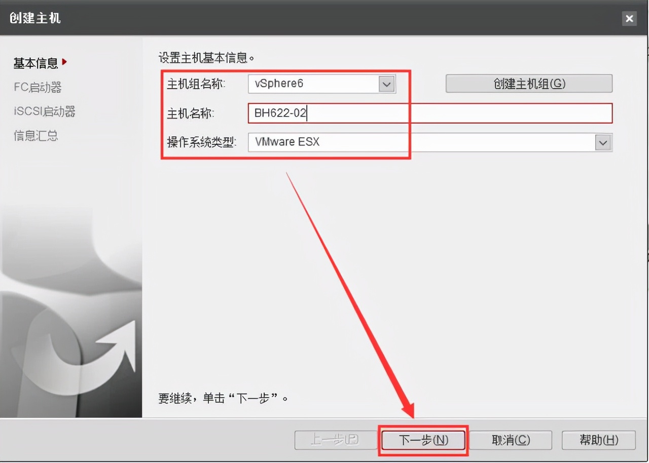Image resolution: width=649 pixels, height=463 pixels.
Task: Click the 取消(C) button to cancel
Action: click(512, 440)
